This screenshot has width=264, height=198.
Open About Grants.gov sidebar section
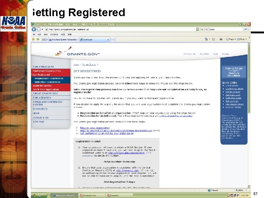51,93
